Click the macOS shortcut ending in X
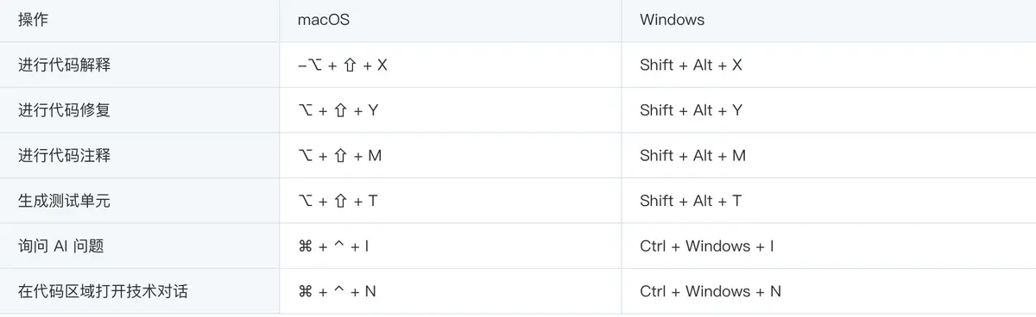 (342, 65)
